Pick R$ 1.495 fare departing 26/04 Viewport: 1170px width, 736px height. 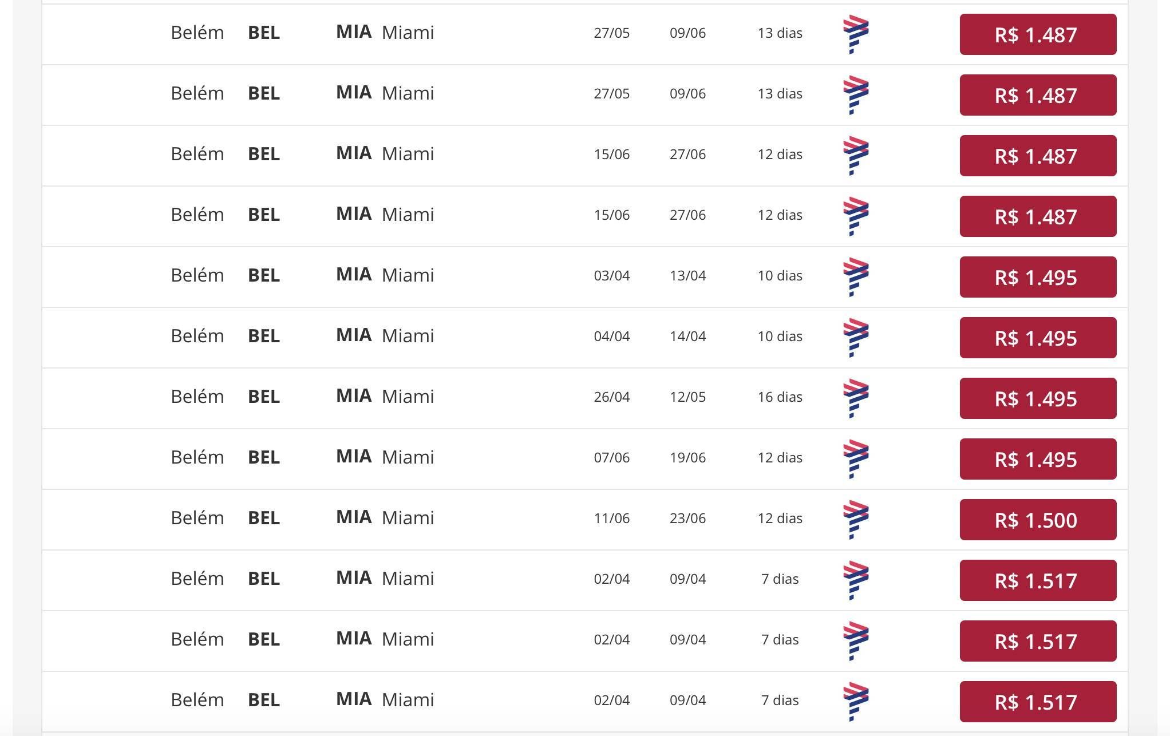(1038, 398)
